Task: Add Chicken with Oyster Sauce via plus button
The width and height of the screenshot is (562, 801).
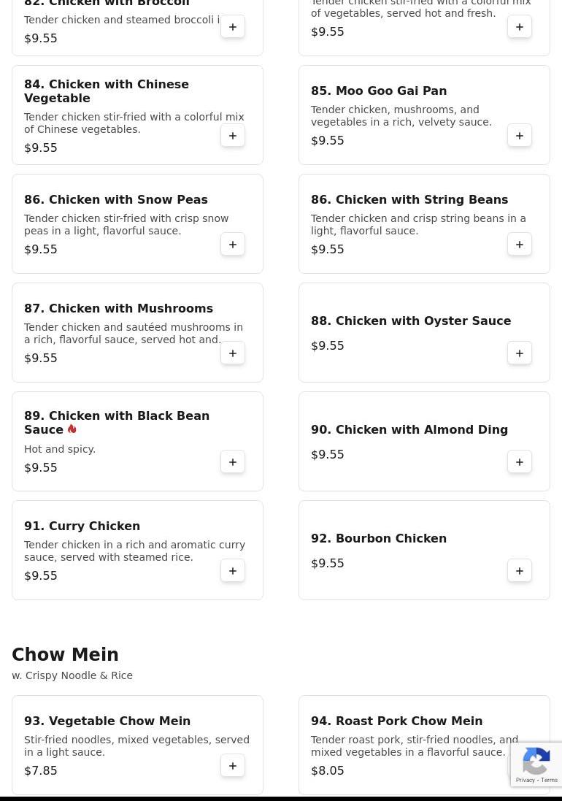Action: (x=520, y=353)
